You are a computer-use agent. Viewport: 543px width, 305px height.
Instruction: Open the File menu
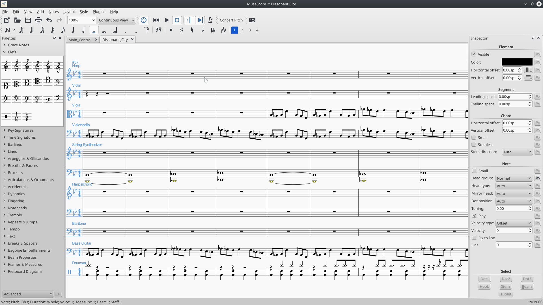point(5,12)
